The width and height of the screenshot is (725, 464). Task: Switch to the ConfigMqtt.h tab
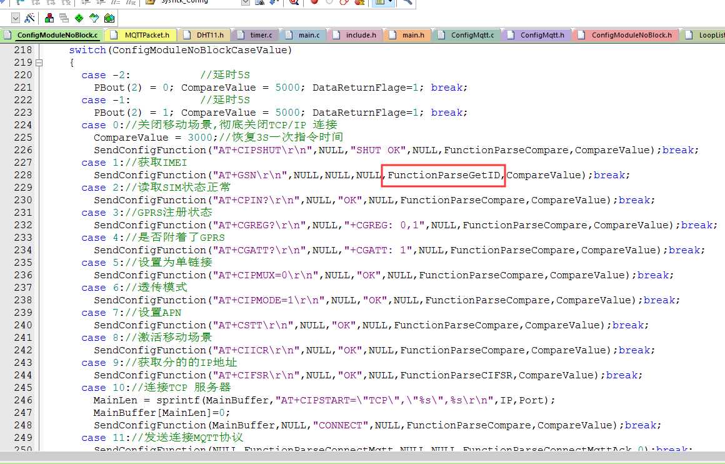536,35
